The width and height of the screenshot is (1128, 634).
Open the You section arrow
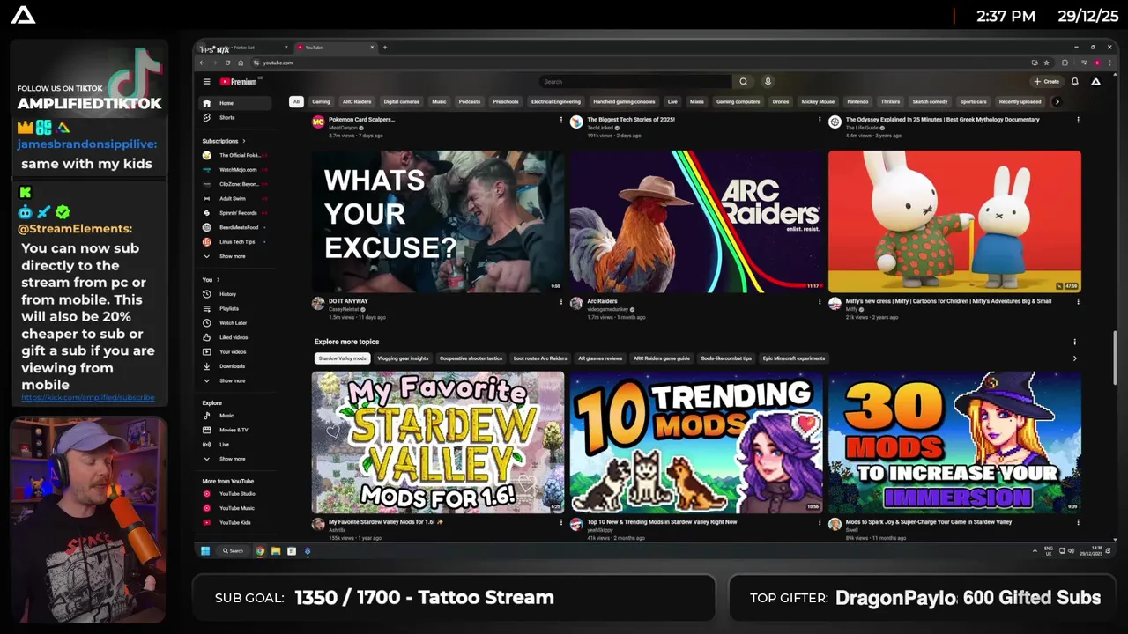pyautogui.click(x=218, y=280)
